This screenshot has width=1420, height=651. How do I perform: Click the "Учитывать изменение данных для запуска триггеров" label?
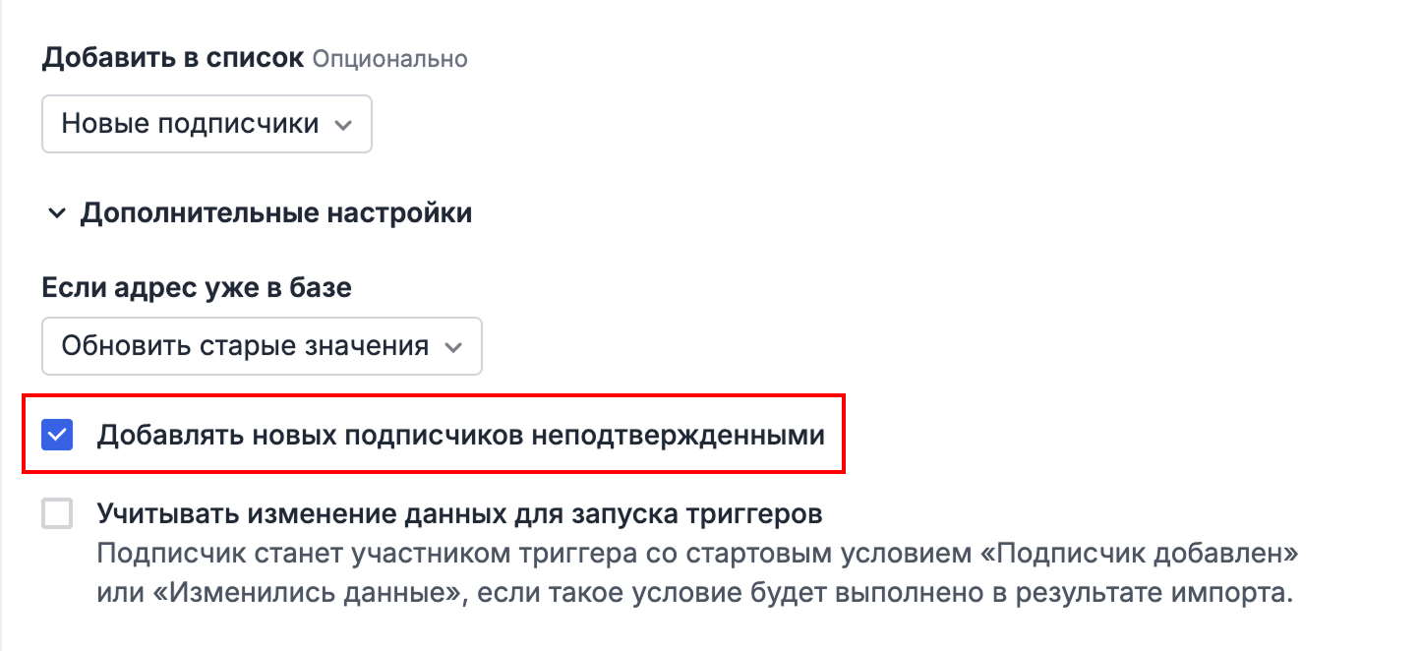click(x=459, y=513)
